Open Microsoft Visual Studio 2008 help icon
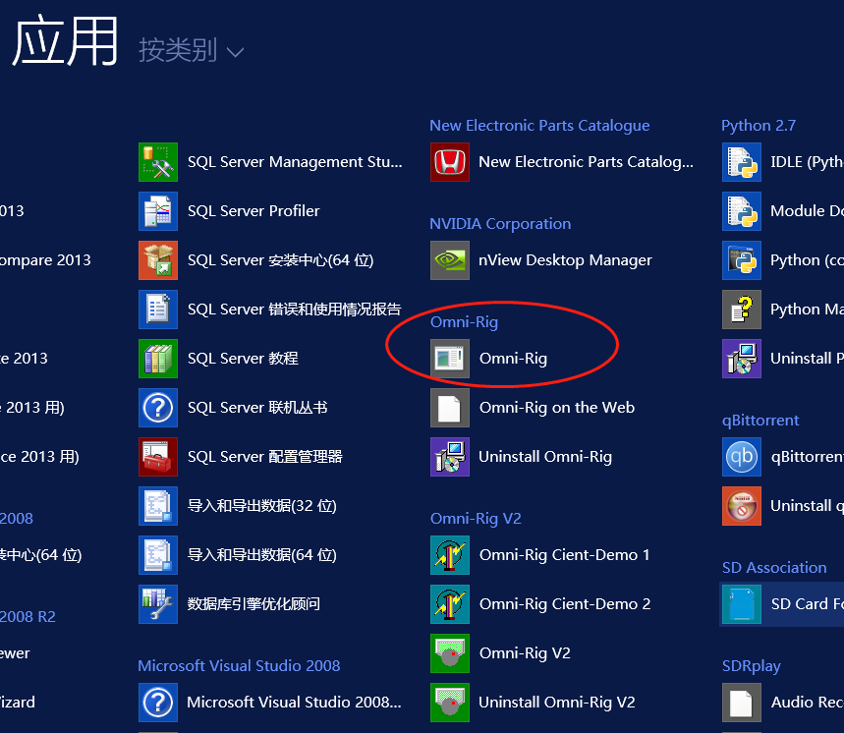Screen dimensions: 844x733 [x=158, y=703]
